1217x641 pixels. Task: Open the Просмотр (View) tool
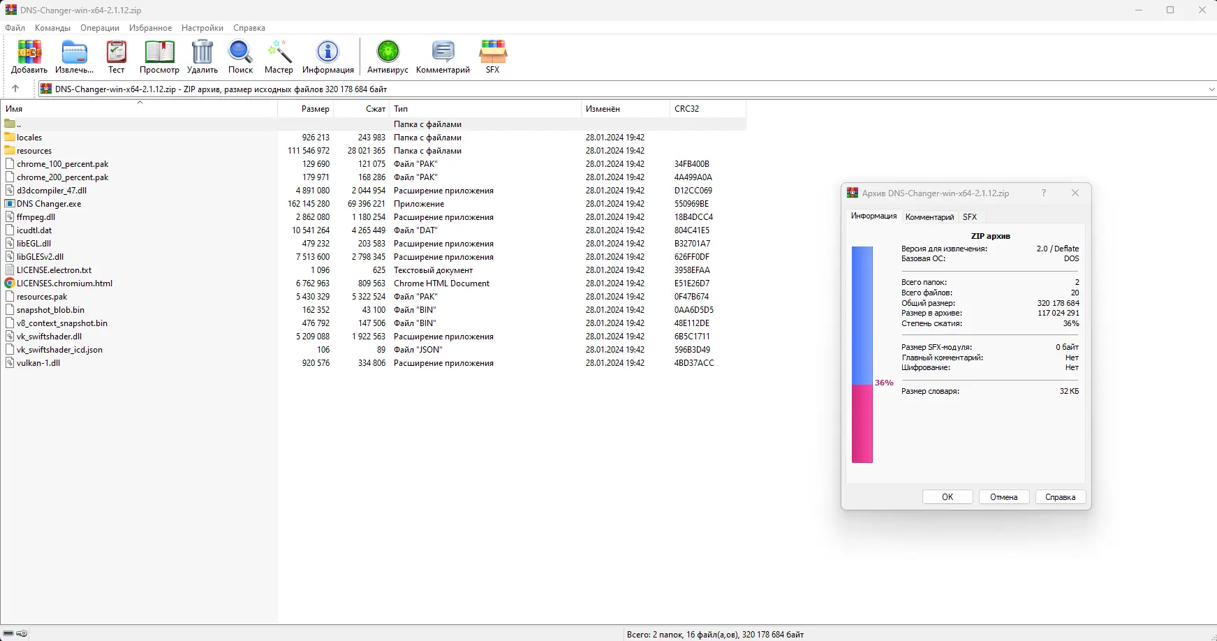(x=159, y=52)
